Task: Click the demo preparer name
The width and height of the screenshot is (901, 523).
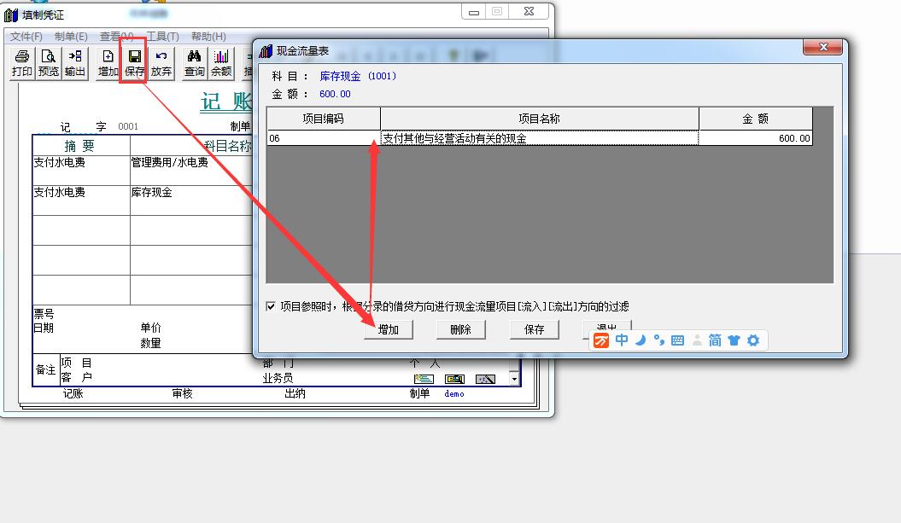Action: point(454,394)
